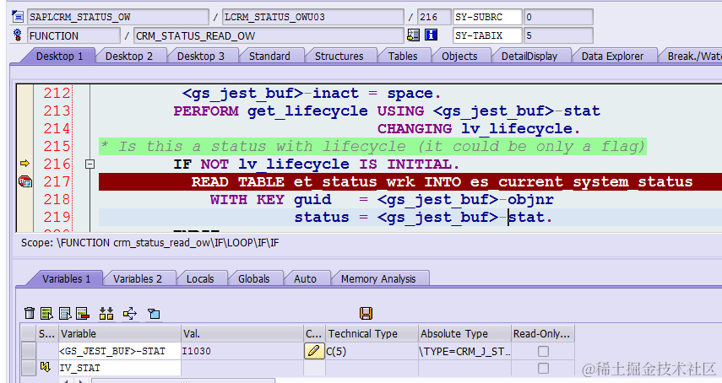The width and height of the screenshot is (722, 383).
Task: Click the SY-SUBRC value field showing 0
Action: click(x=558, y=17)
